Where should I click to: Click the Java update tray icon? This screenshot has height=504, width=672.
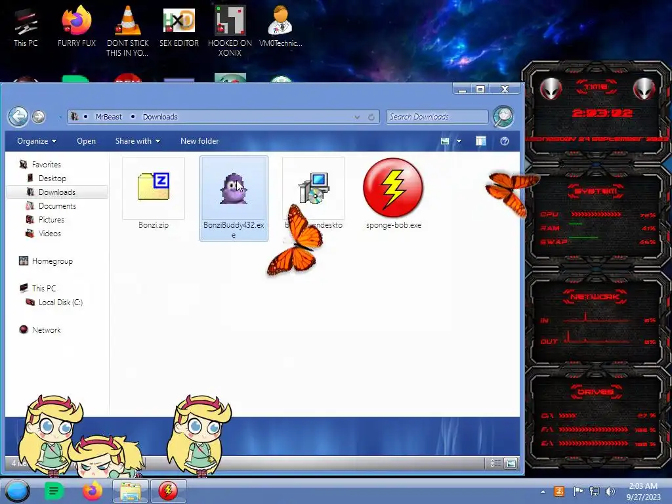click(559, 492)
